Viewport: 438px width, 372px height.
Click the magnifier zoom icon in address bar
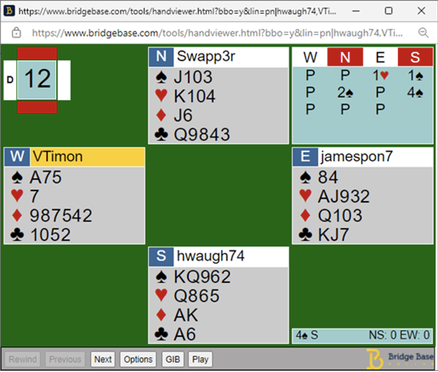point(423,33)
